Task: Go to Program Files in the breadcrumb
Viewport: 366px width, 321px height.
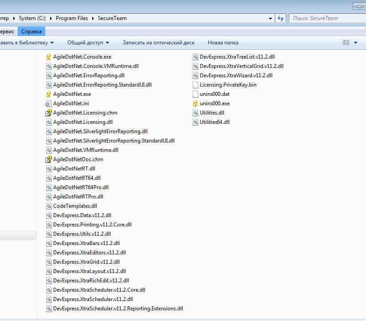Action: coord(72,18)
